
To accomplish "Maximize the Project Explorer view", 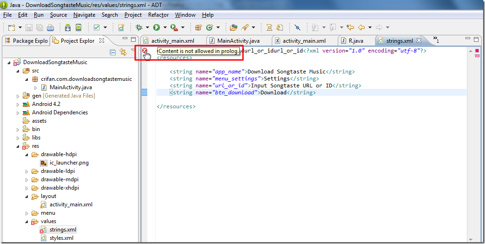I will [x=133, y=40].
